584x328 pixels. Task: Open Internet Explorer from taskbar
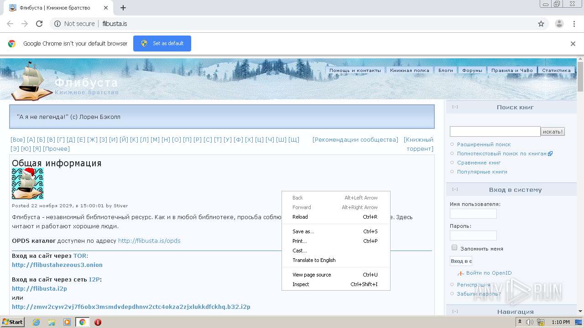[x=36, y=322]
